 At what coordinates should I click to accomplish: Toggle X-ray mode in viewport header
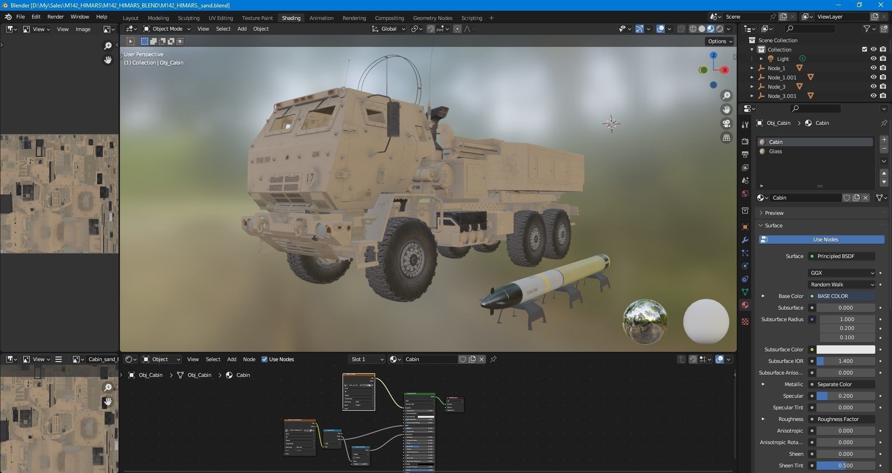[681, 29]
